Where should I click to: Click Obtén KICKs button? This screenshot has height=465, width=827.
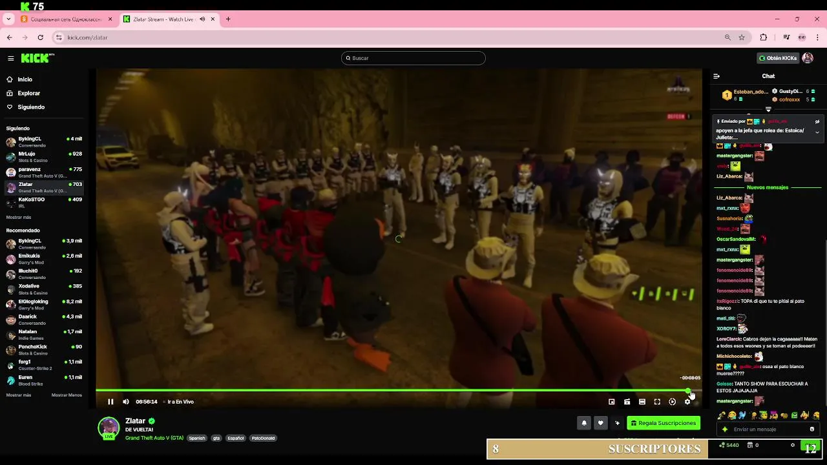click(x=777, y=58)
